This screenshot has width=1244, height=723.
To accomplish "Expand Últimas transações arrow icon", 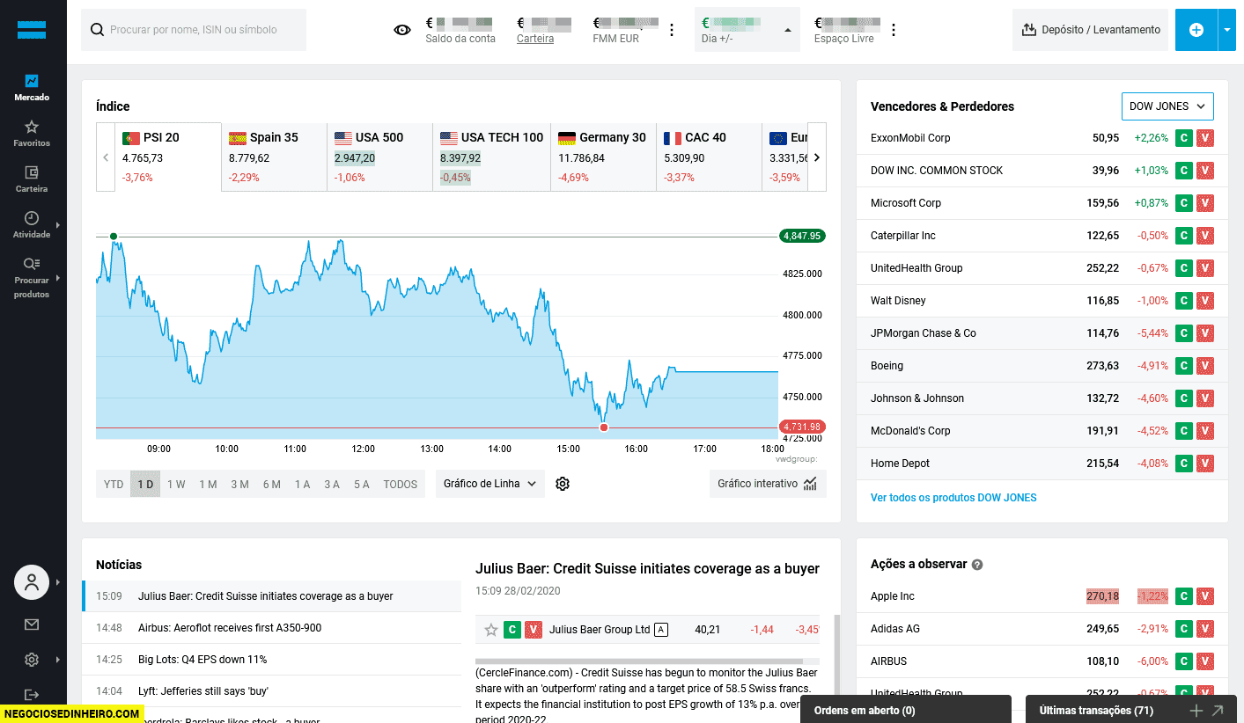I will point(1218,711).
